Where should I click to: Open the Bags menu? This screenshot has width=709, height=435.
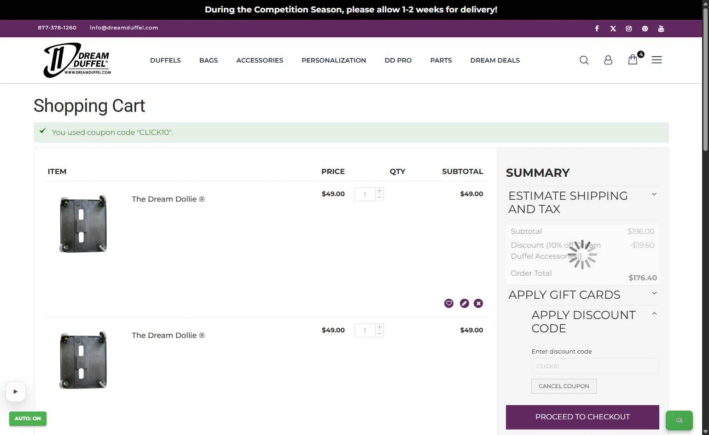[x=209, y=60]
